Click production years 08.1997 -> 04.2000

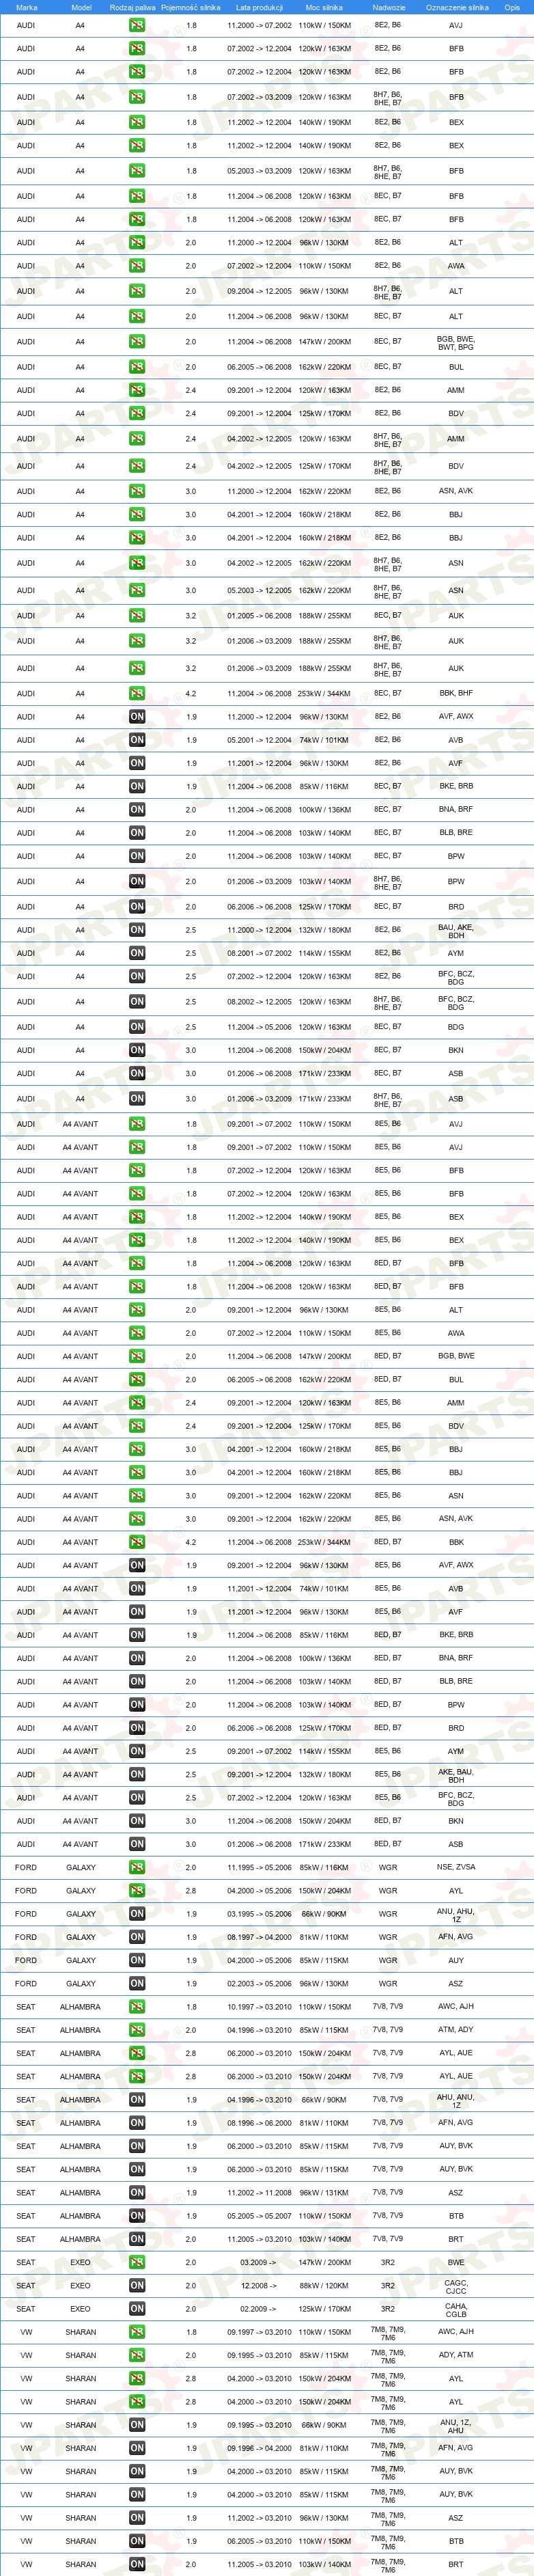(259, 1937)
